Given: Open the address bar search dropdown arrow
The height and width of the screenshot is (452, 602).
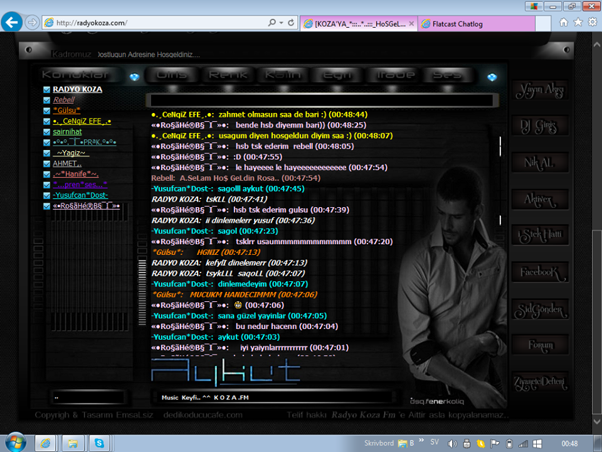Looking at the screenshot, I should coord(282,23).
